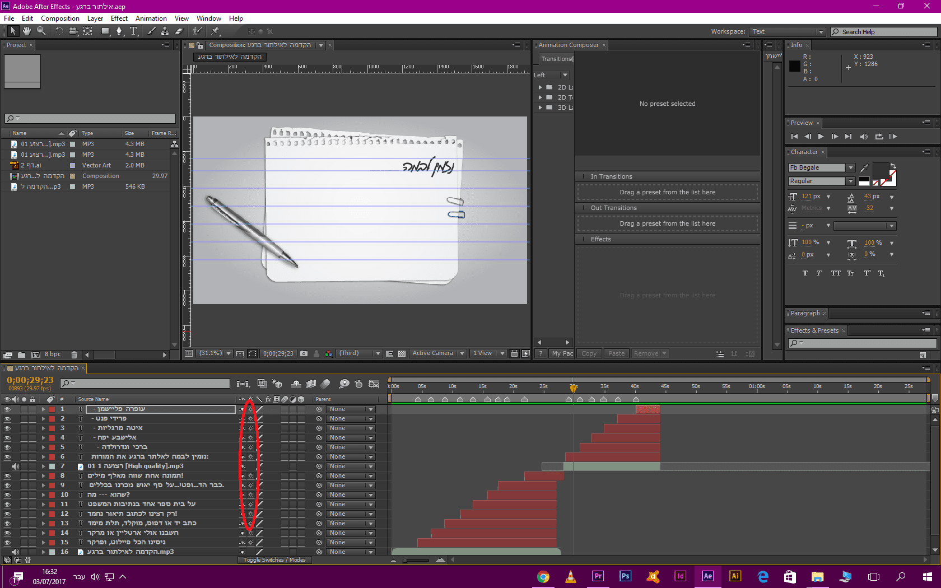Open the Graph Editor in timeline
The height and width of the screenshot is (588, 941).
click(x=374, y=384)
